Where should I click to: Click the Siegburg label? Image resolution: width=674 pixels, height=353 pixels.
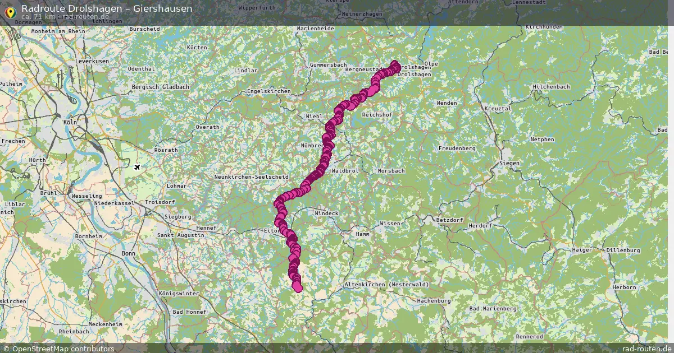tap(177, 216)
